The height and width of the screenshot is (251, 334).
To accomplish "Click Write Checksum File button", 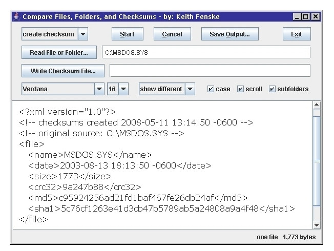I will 63,71.
